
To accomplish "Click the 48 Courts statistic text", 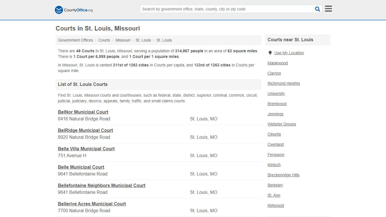I will 85,51.
